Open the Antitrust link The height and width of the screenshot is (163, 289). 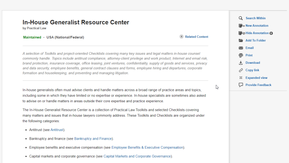click(57, 130)
